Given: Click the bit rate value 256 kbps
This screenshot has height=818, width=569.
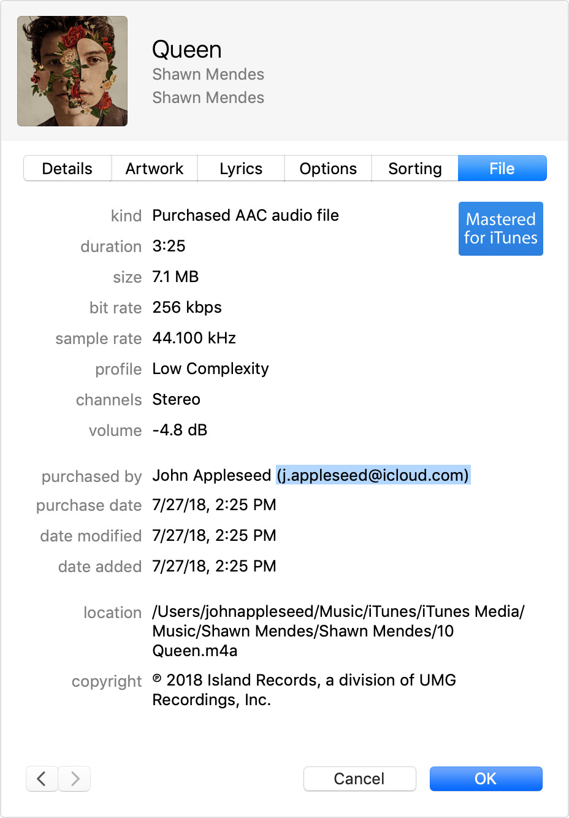Looking at the screenshot, I should coord(187,307).
